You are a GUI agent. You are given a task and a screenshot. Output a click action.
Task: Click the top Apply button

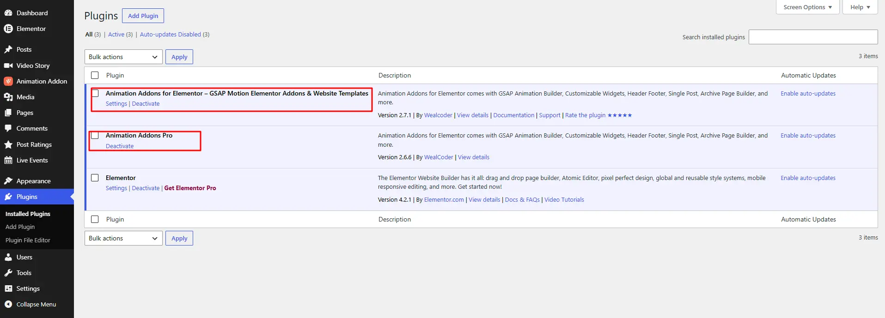179,57
